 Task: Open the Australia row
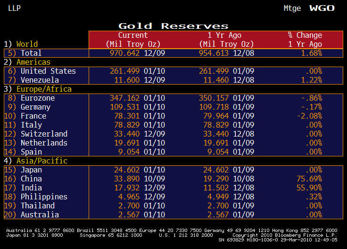[x=40, y=215]
